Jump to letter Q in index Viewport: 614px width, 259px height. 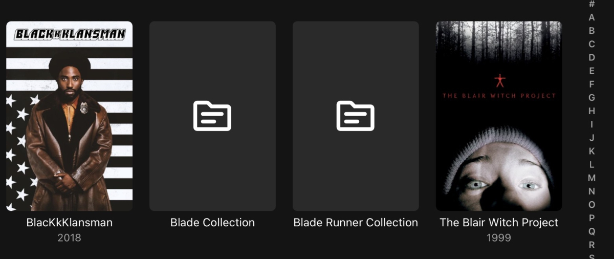pos(592,231)
